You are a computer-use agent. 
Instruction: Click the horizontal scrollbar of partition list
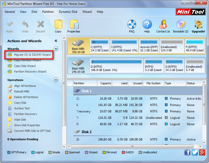132,146
